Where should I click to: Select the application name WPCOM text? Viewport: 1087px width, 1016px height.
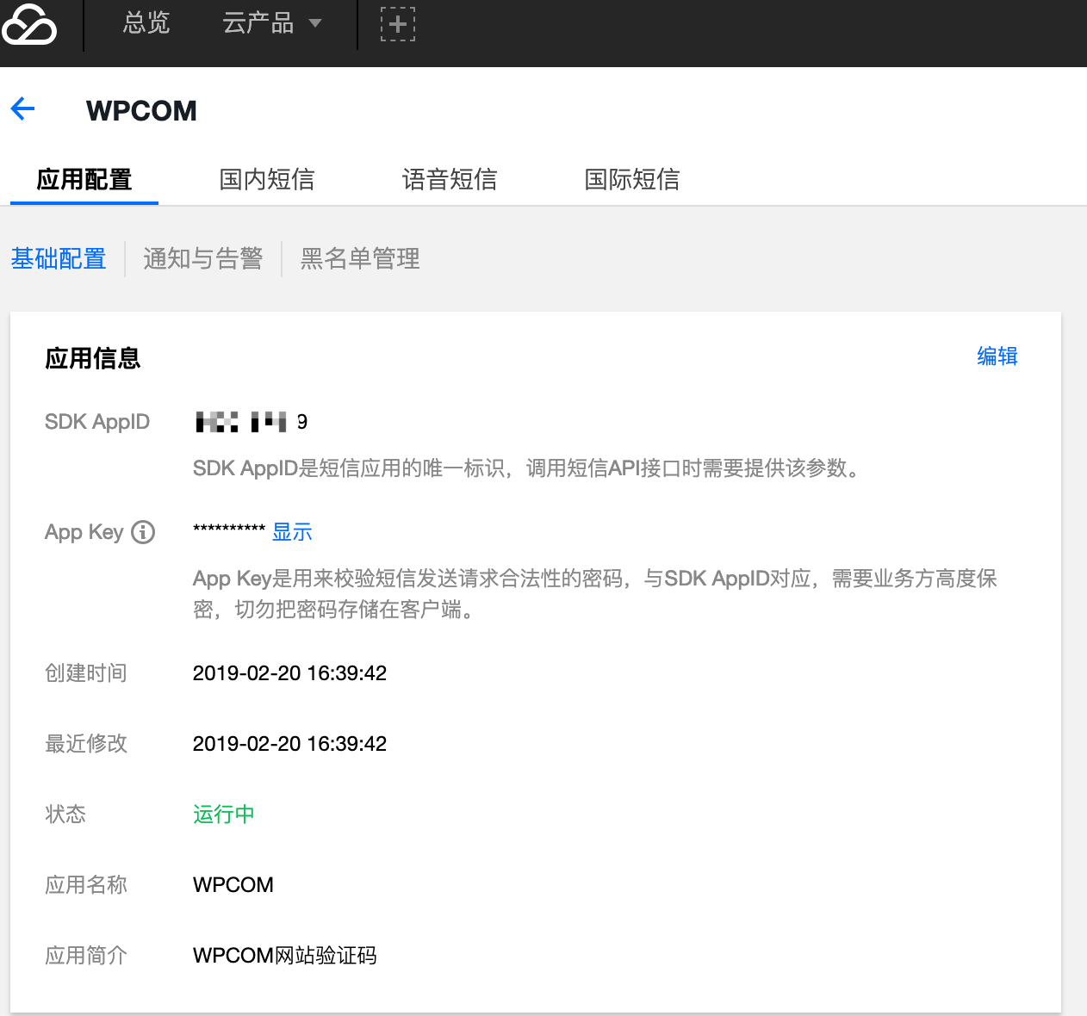[233, 884]
